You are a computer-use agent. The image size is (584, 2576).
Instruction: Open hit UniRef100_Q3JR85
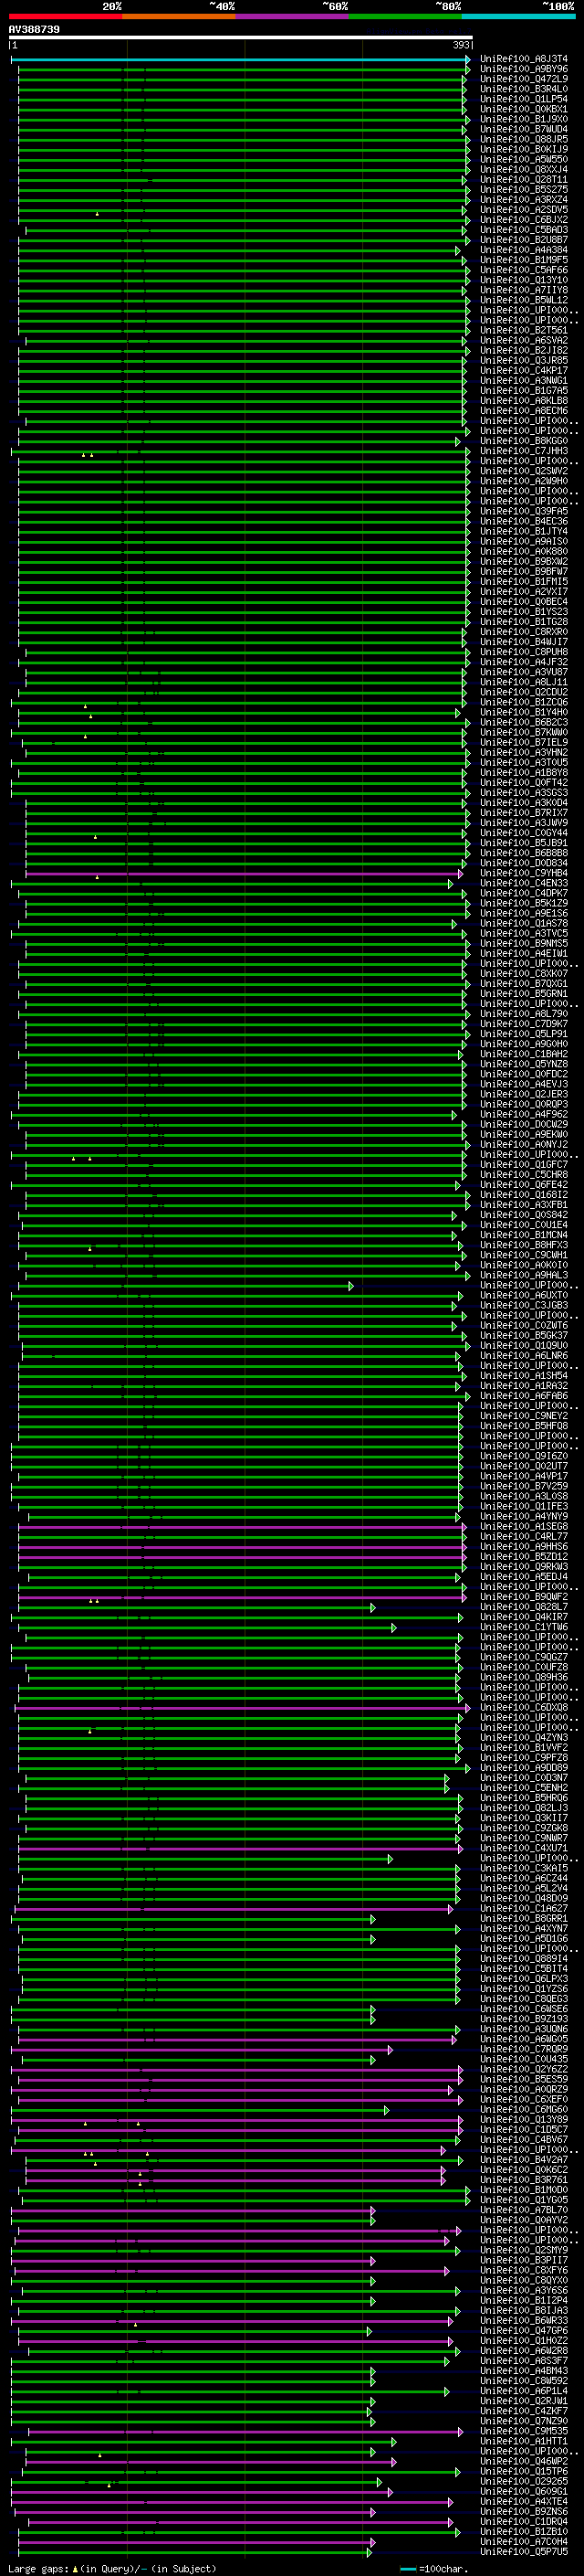[524, 360]
